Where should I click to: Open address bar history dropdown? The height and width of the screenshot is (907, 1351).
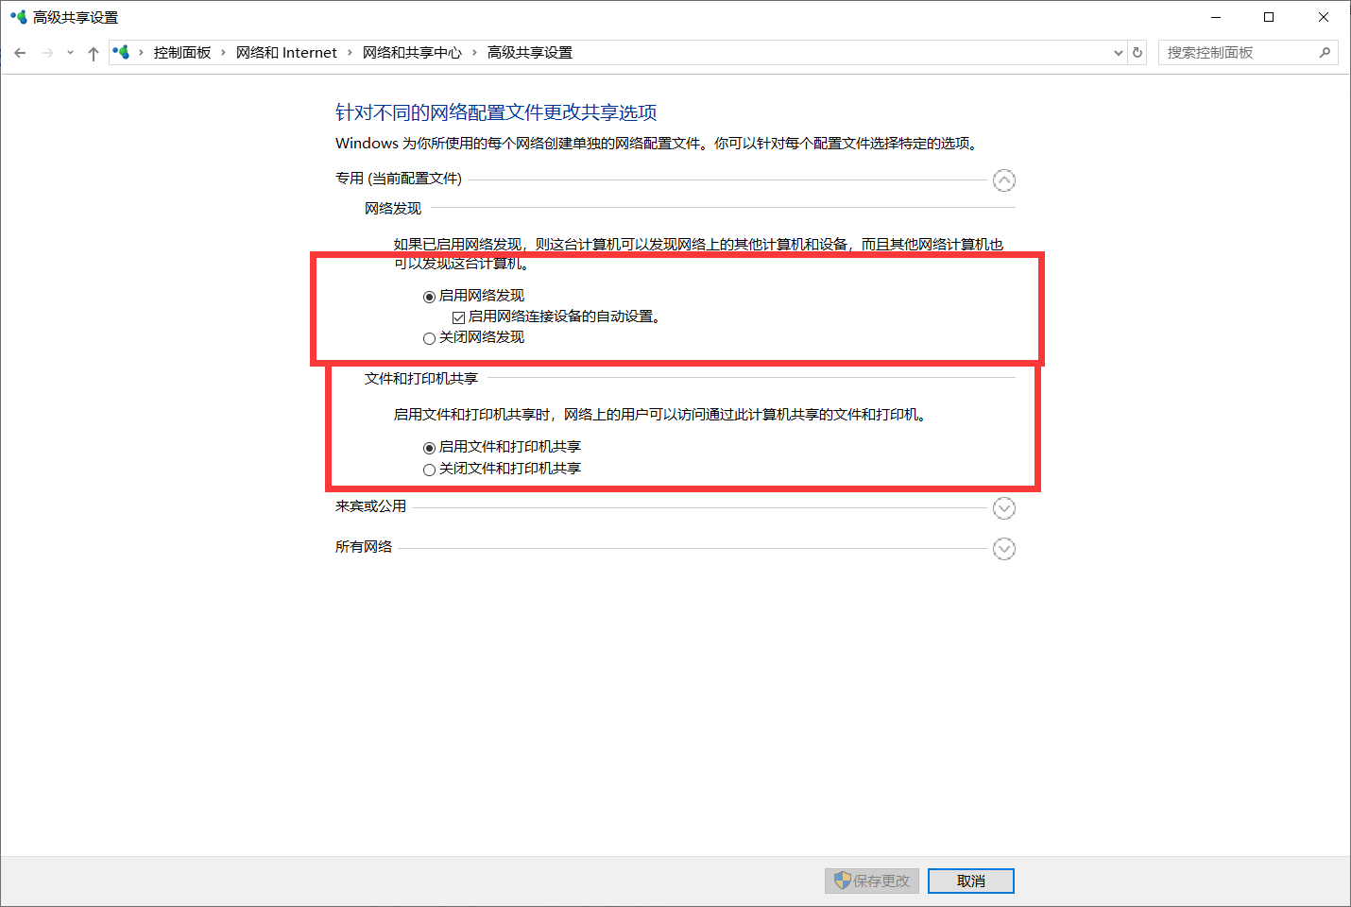1119,53
